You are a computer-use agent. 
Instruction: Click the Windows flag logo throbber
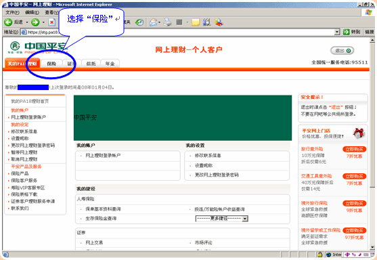pyautogui.click(x=368, y=12)
